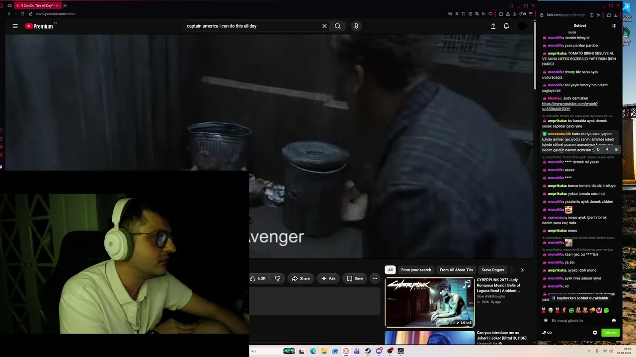Open YouTube notifications bell
The width and height of the screenshot is (636, 357).
coord(506,26)
